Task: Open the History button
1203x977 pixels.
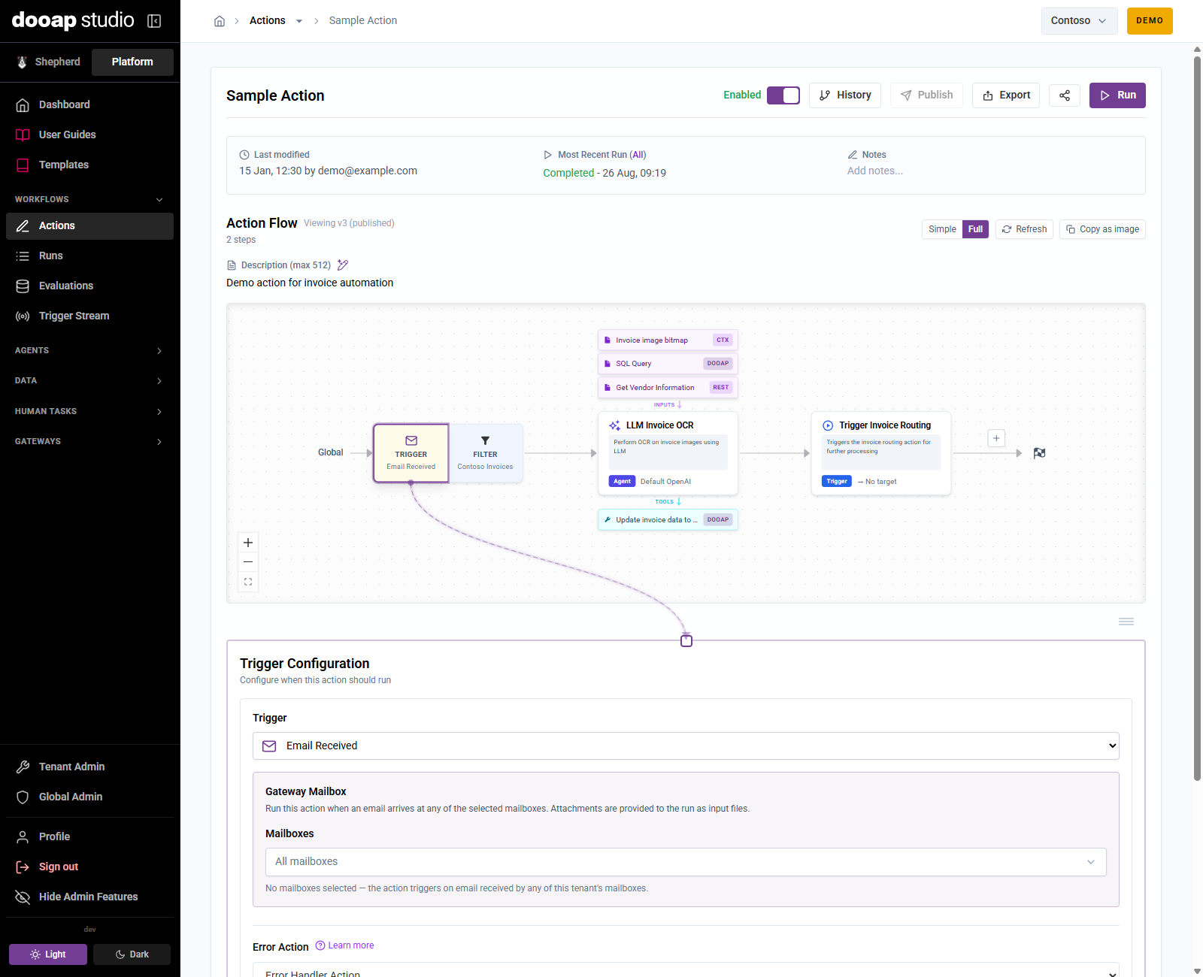Action: [x=845, y=95]
